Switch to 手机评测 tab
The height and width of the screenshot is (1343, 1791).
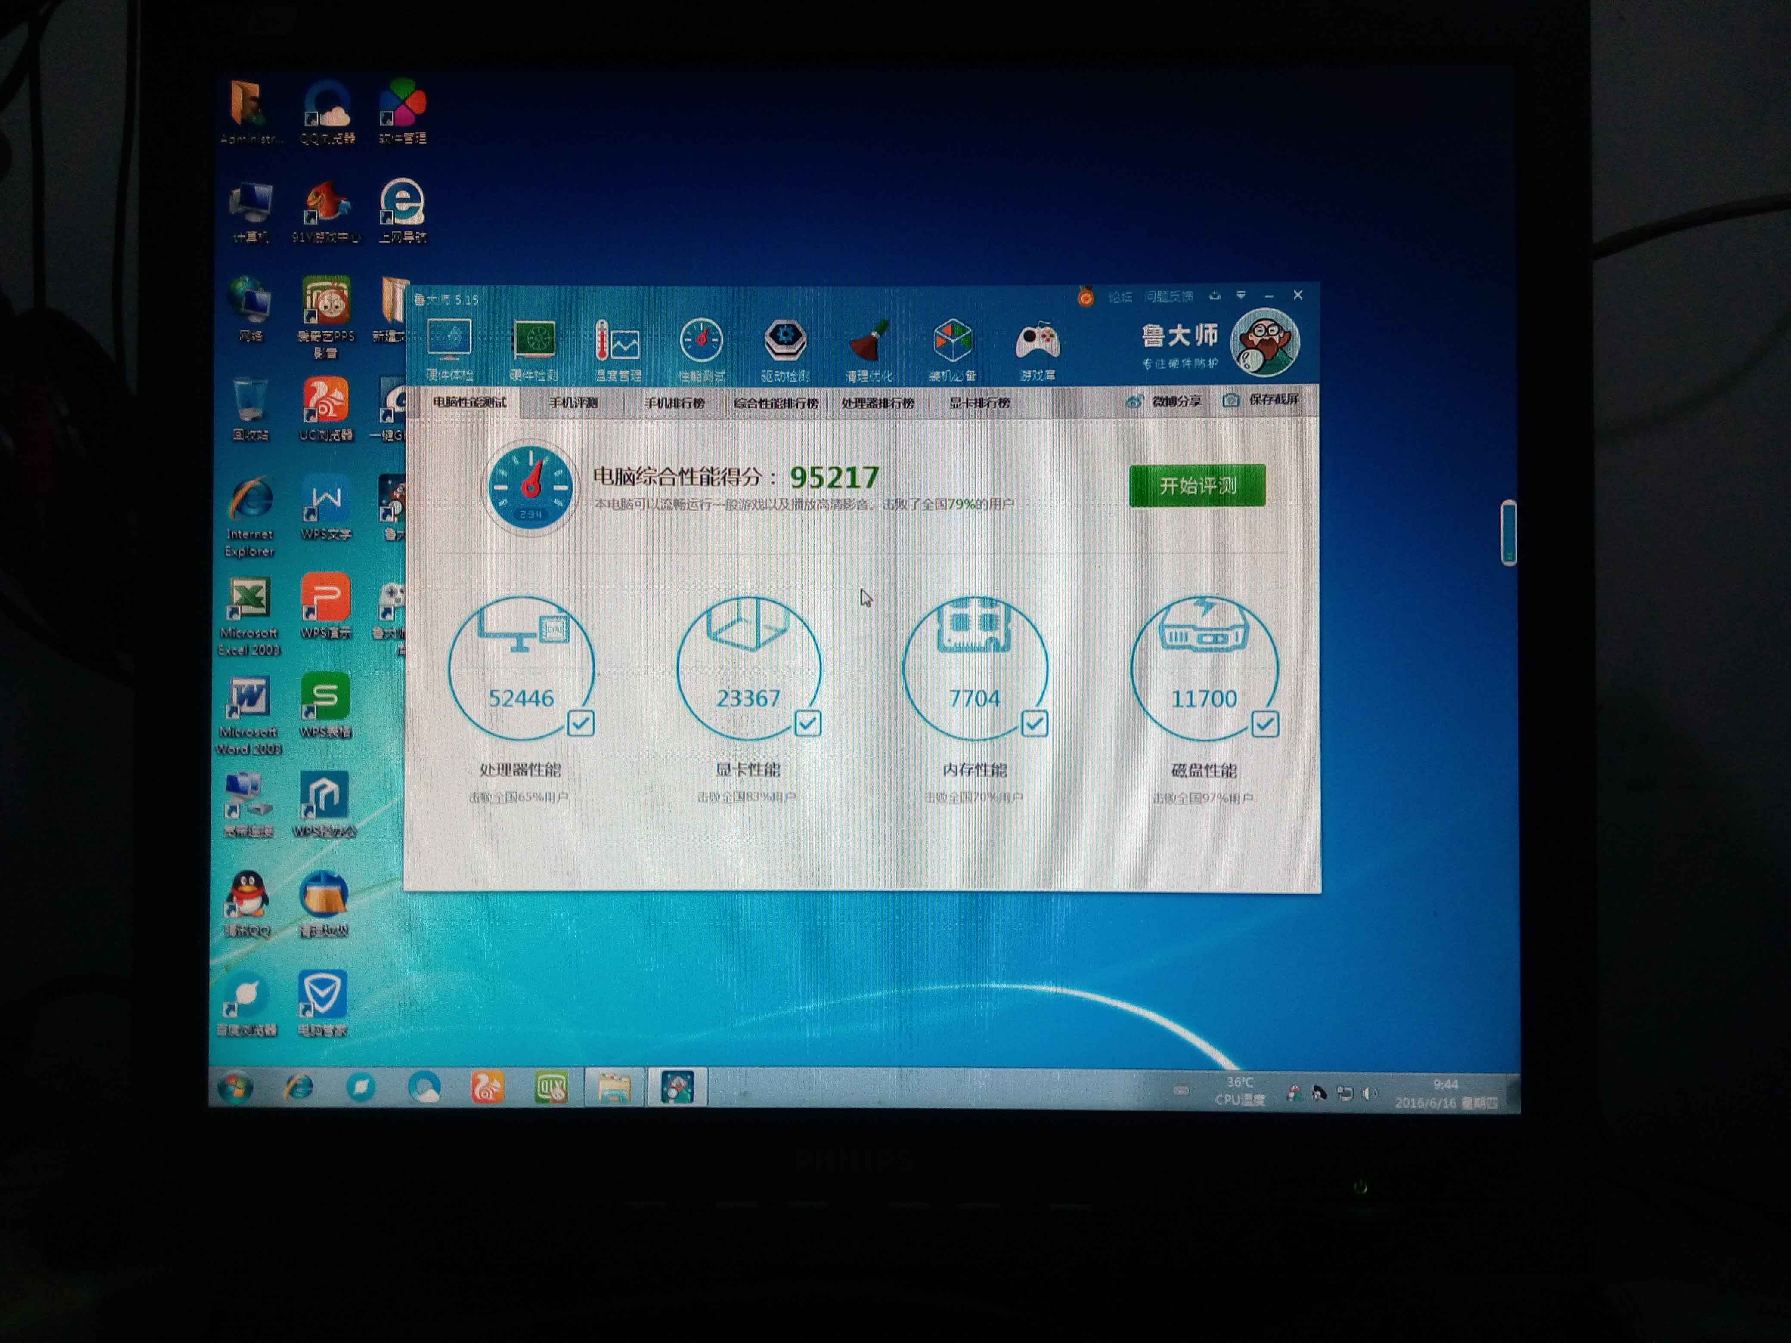pos(573,403)
